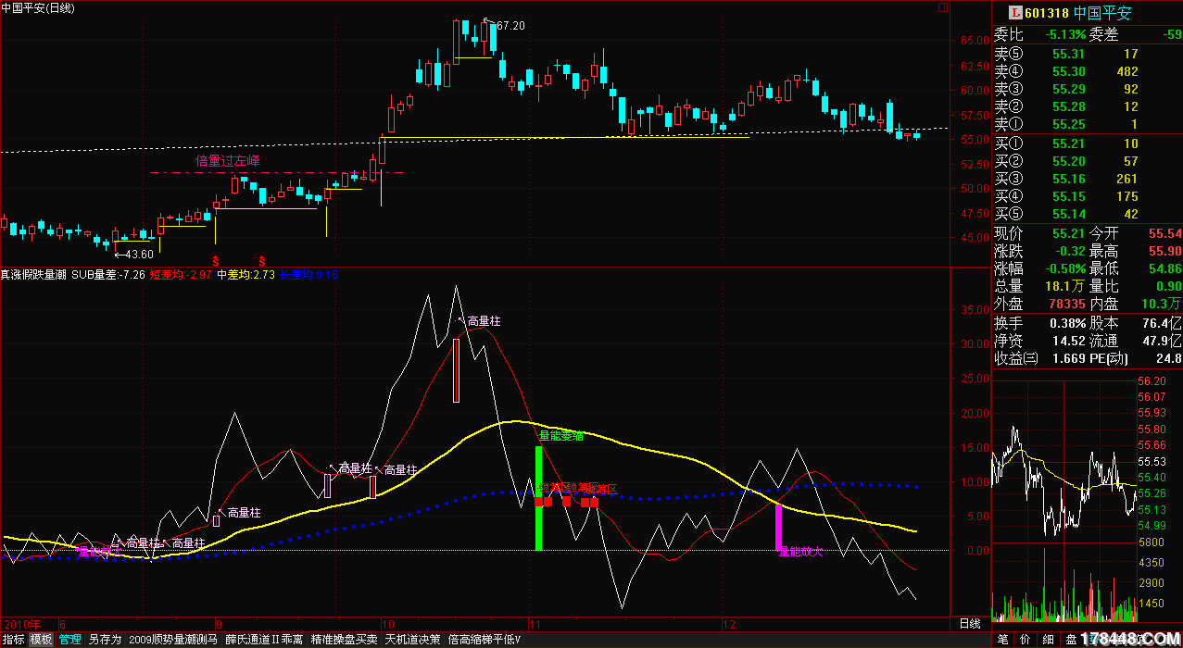Image resolution: width=1183 pixels, height=648 pixels.
Task: Click the 另存为 save-as button
Action: 105,639
